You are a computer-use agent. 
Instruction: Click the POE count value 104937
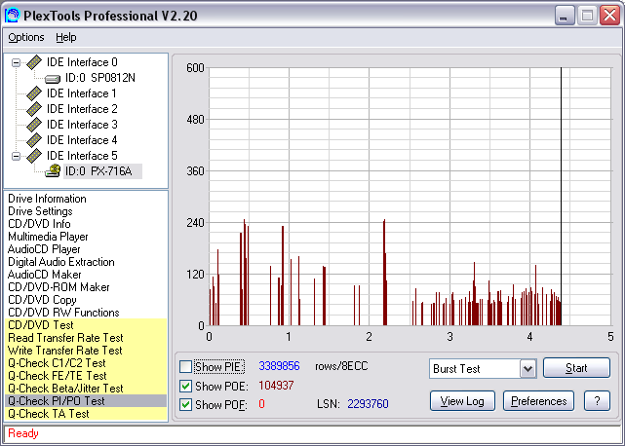pyautogui.click(x=276, y=386)
